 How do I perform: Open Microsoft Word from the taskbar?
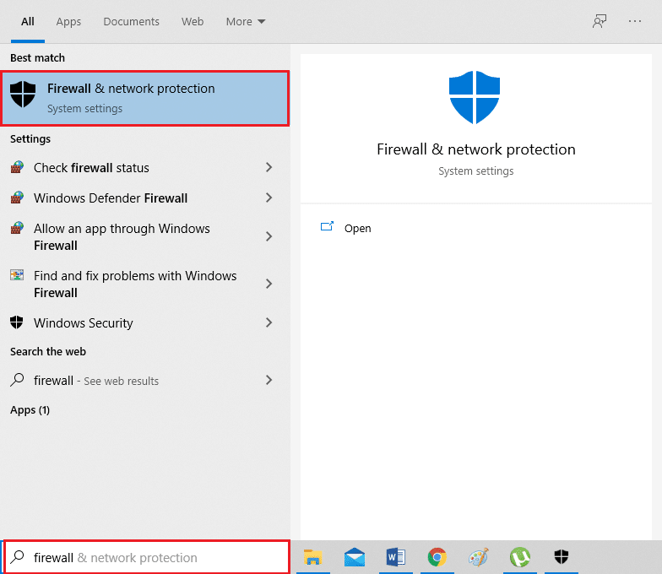point(395,557)
